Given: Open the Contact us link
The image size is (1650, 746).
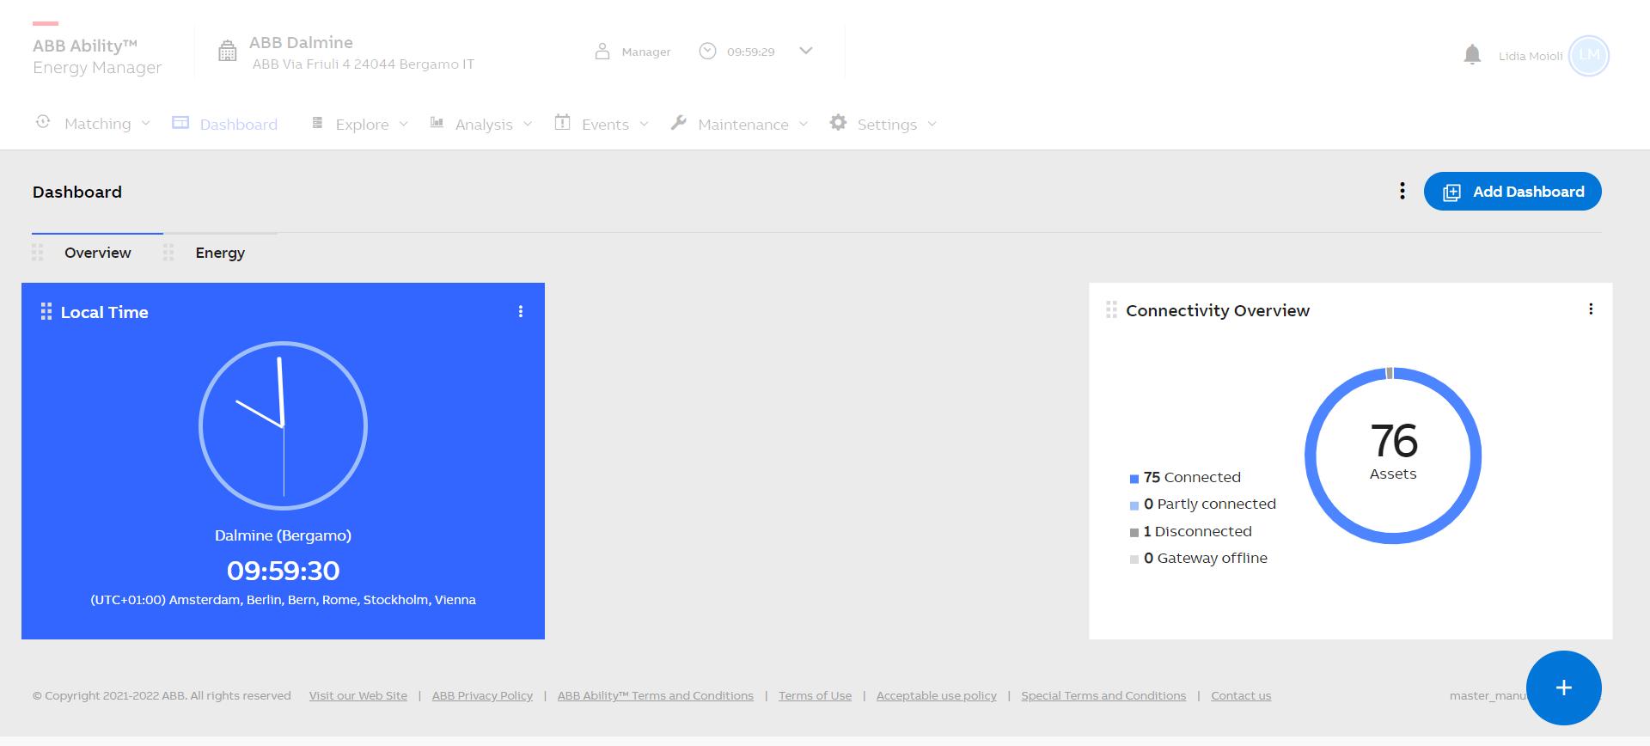Looking at the screenshot, I should [1241, 695].
